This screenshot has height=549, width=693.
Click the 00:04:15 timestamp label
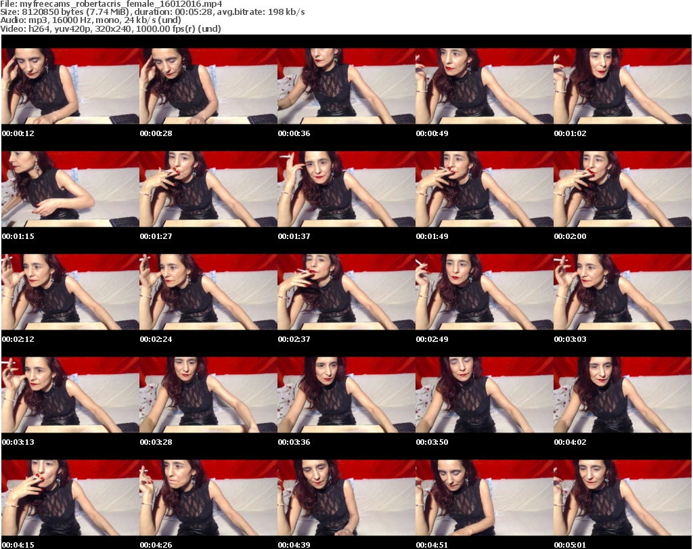tap(18, 545)
